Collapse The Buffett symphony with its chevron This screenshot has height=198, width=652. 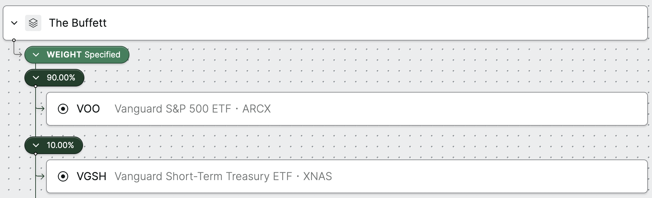pyautogui.click(x=14, y=23)
